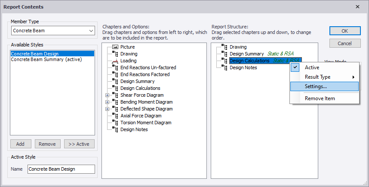Click the Drawing icon in Chapters list
This screenshot has width=369, height=187.
[115, 54]
